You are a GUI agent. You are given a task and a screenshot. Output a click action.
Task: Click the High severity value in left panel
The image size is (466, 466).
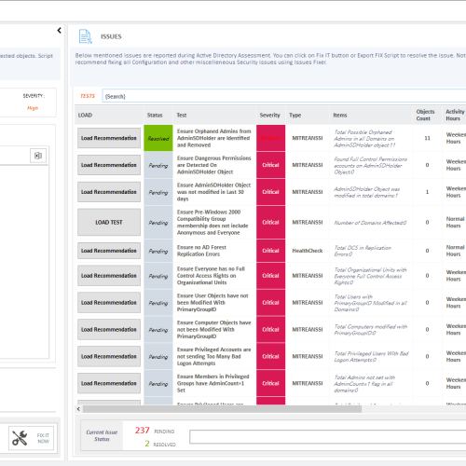coord(33,108)
